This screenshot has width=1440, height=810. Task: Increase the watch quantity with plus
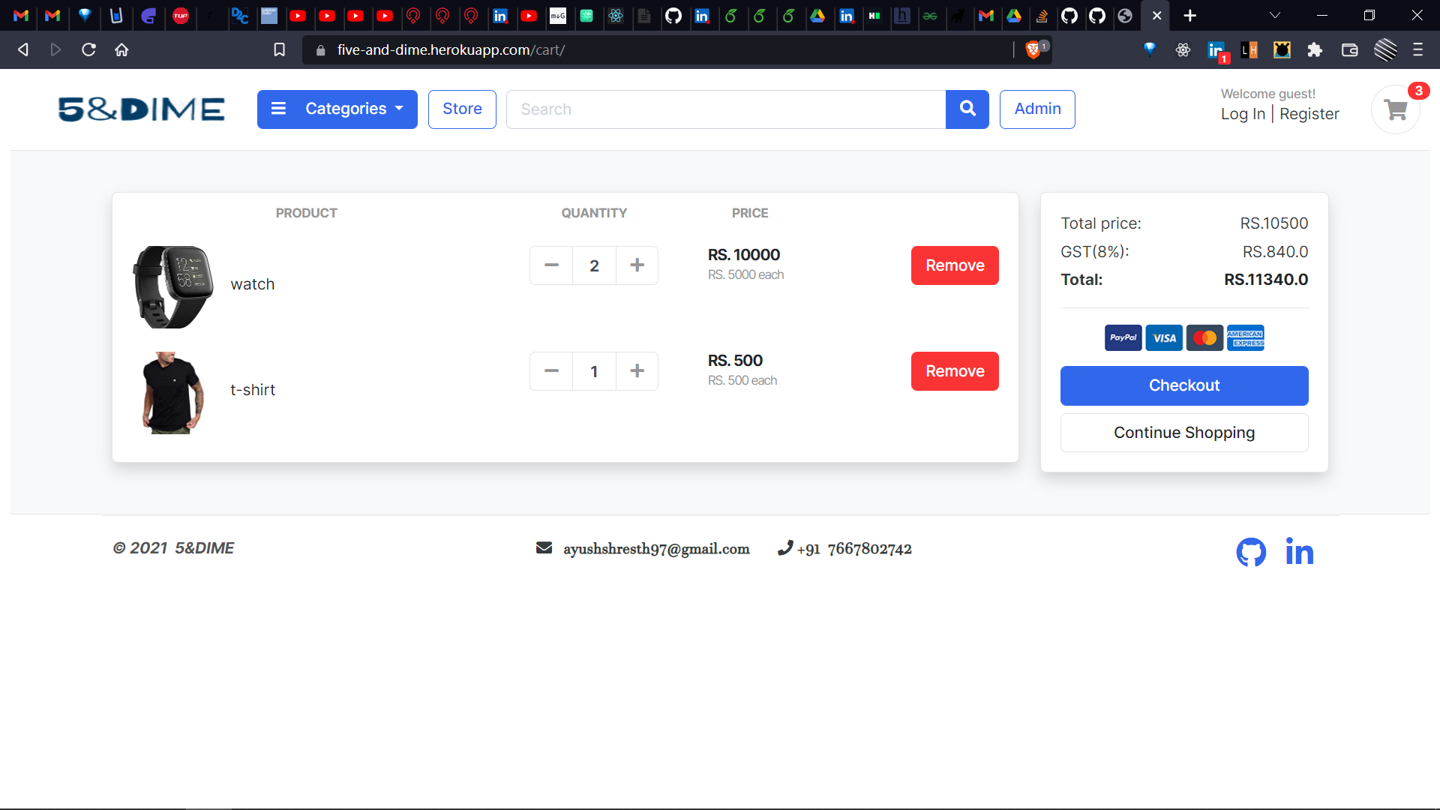(x=637, y=265)
